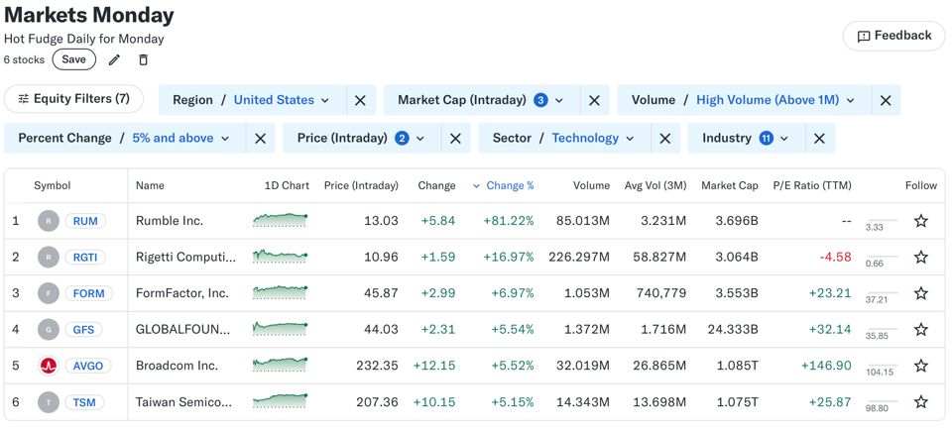This screenshot has height=429, width=952.
Task: Click the Equity Filters (7) button
Action: [x=74, y=99]
